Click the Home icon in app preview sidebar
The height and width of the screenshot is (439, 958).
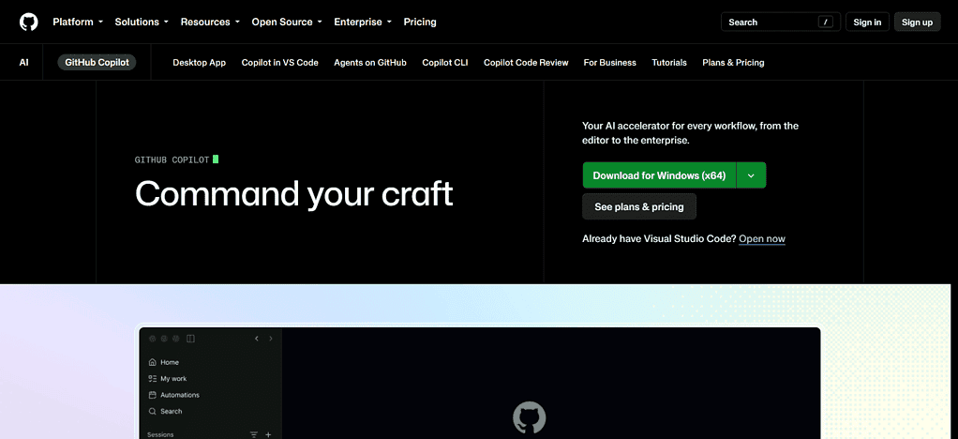[x=153, y=362]
